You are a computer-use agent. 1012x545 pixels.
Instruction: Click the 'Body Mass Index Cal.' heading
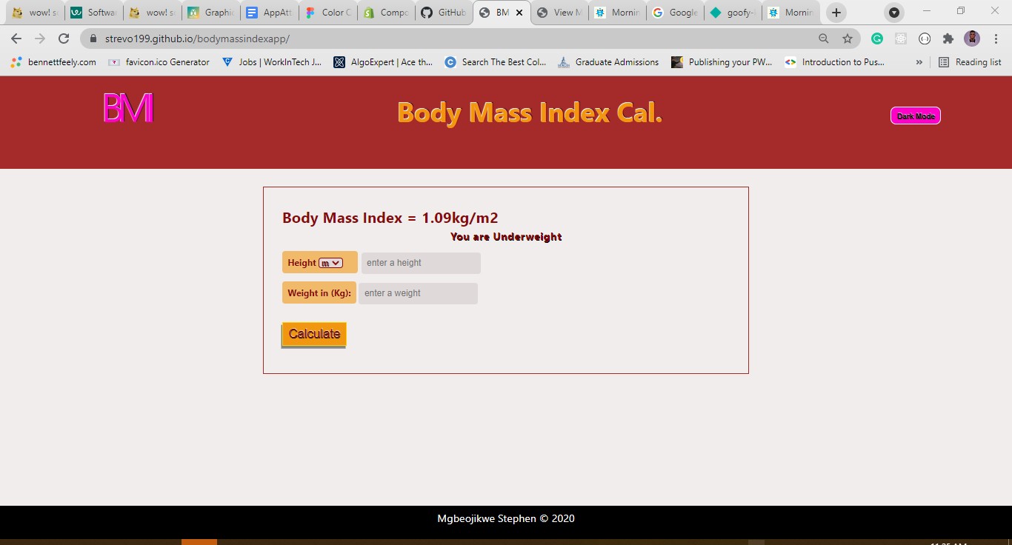click(530, 113)
